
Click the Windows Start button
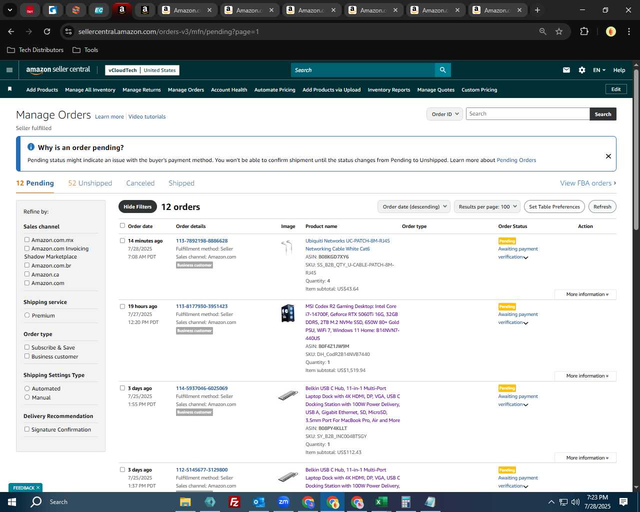coord(12,502)
